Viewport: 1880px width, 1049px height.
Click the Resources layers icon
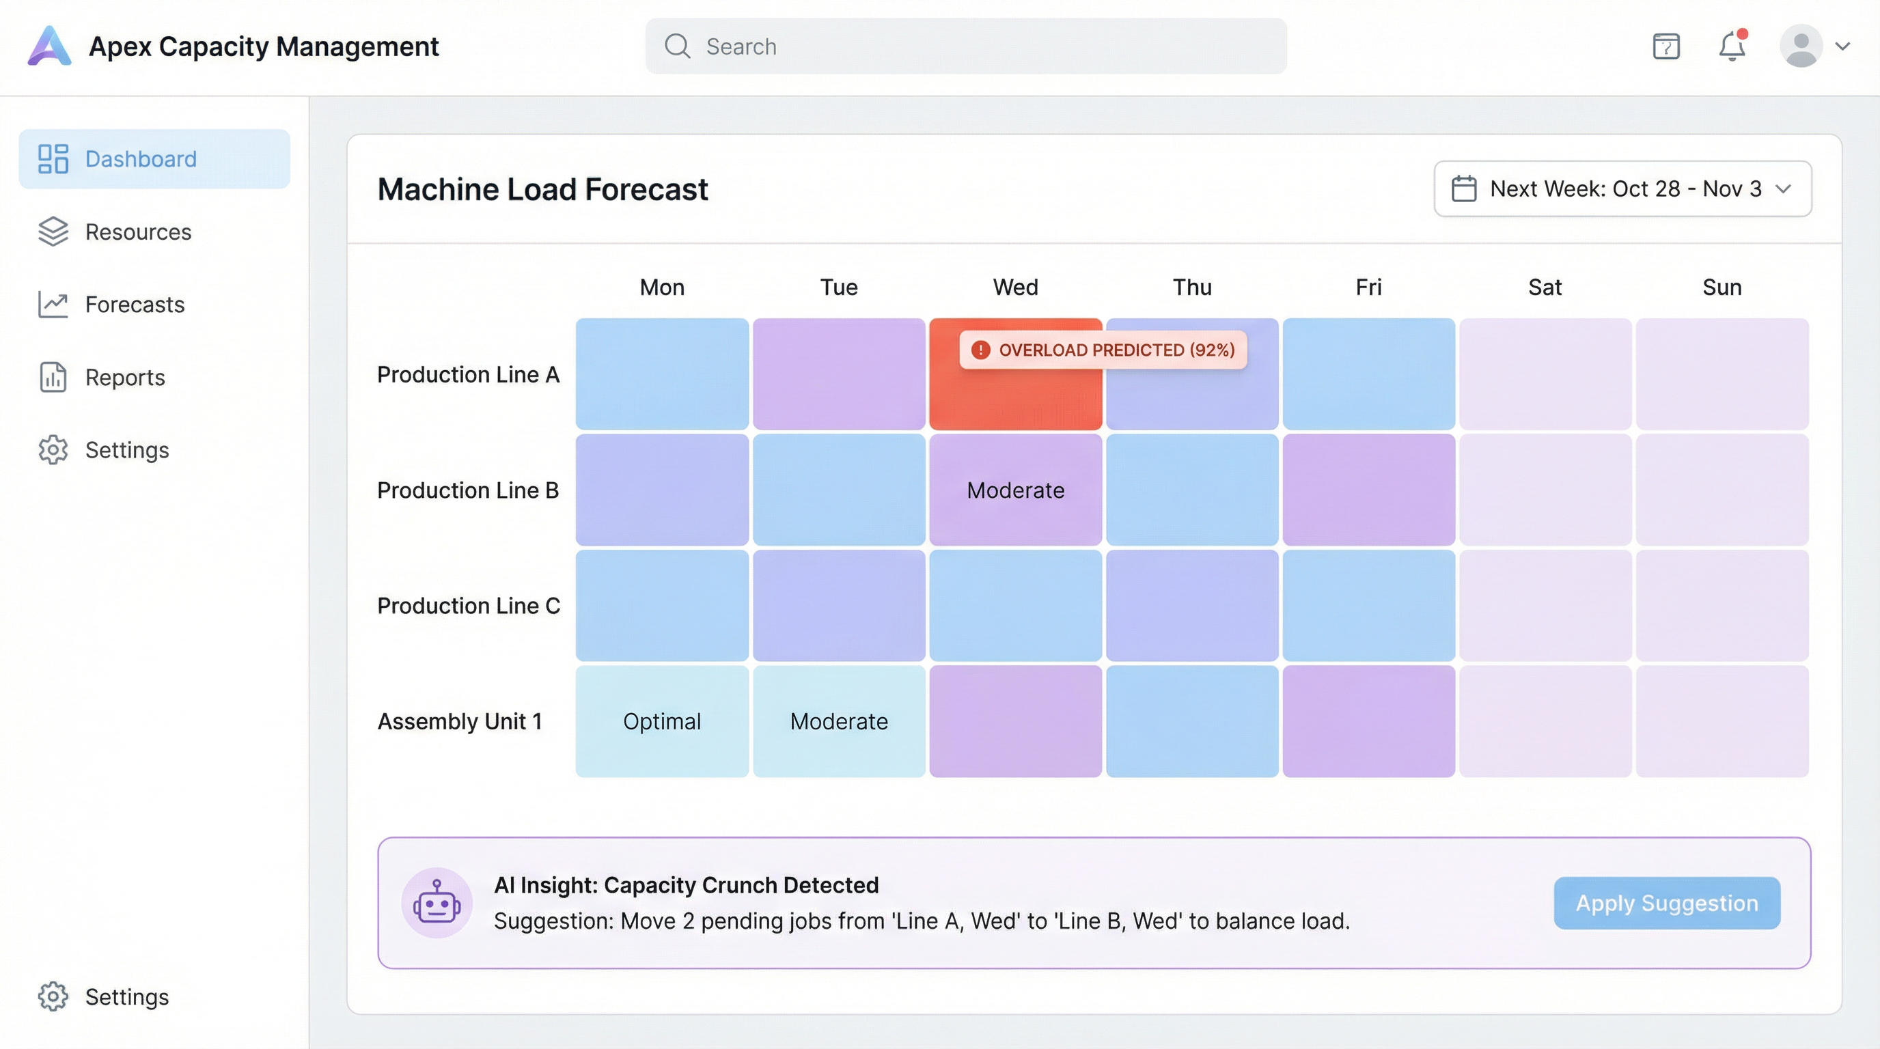[53, 232]
